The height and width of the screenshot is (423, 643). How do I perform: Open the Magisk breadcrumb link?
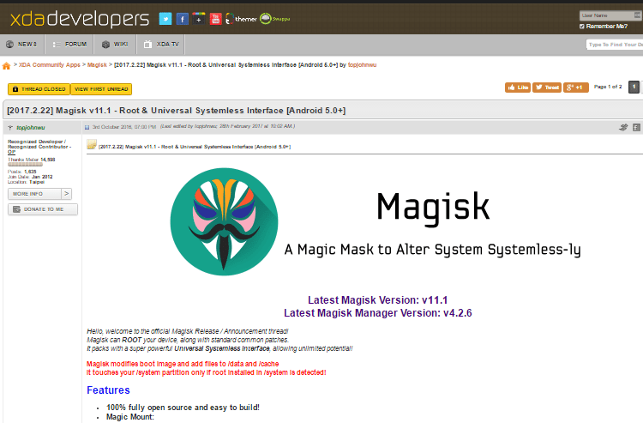point(97,65)
